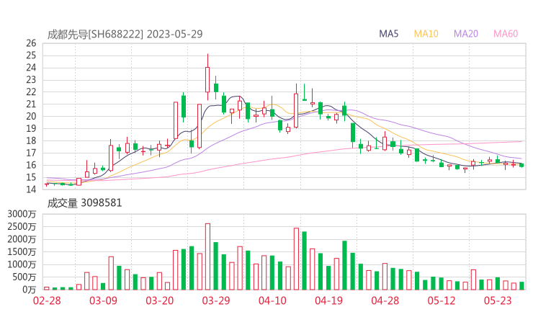Click the chart title 成都先导[SH688222] 2023-05-29

pos(125,35)
